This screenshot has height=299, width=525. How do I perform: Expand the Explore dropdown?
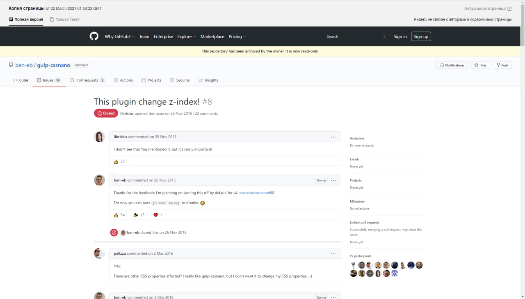(187, 37)
